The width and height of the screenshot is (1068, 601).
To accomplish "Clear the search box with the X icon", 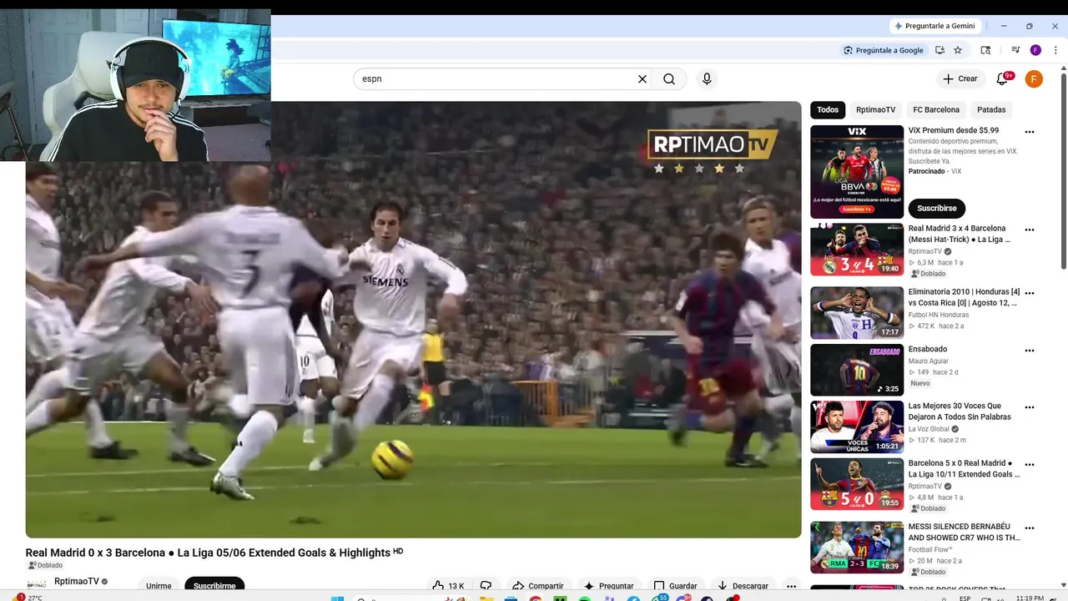I will 642,79.
